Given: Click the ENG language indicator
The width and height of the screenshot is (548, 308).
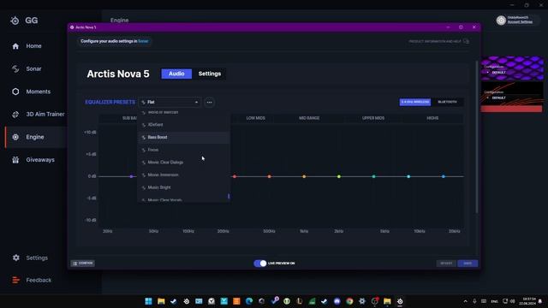Looking at the screenshot, I should [495, 301].
